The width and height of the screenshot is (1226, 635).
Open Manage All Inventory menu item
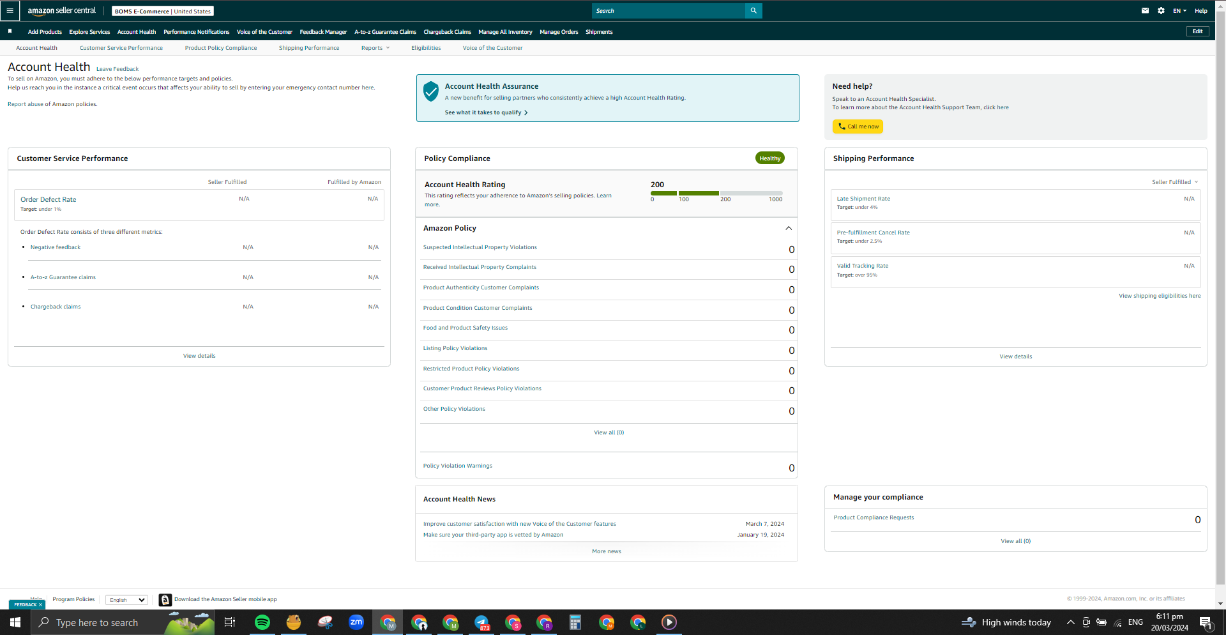pos(505,32)
